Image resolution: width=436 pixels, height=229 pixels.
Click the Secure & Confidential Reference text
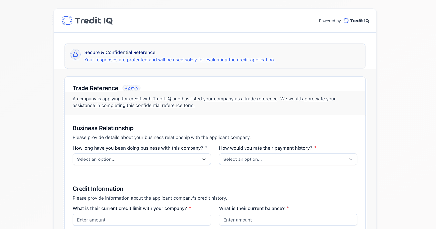pos(120,52)
